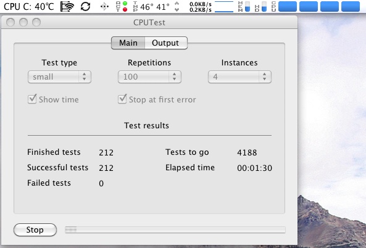Viewport: 366px width, 248px height.
Task: Click the Stop button
Action: [35, 230]
